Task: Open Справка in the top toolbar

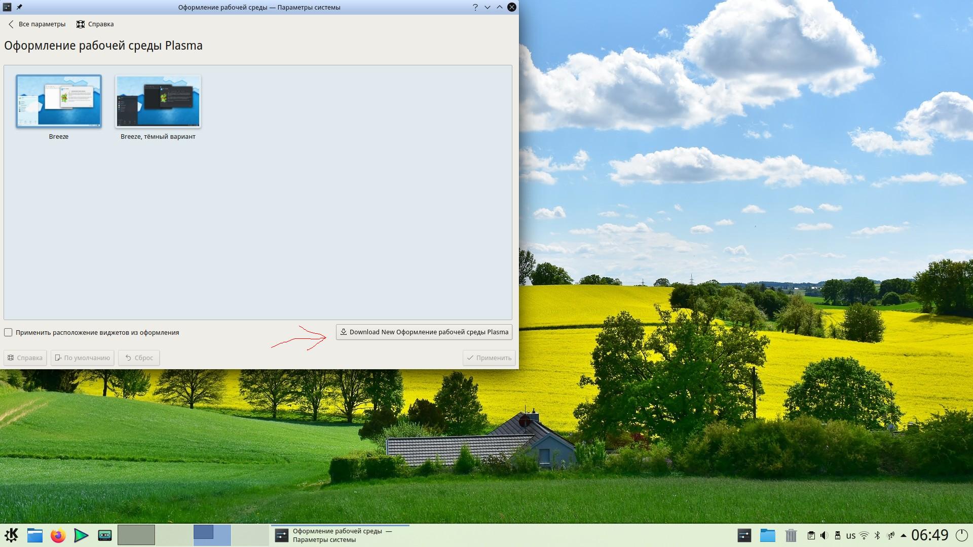Action: [x=95, y=24]
